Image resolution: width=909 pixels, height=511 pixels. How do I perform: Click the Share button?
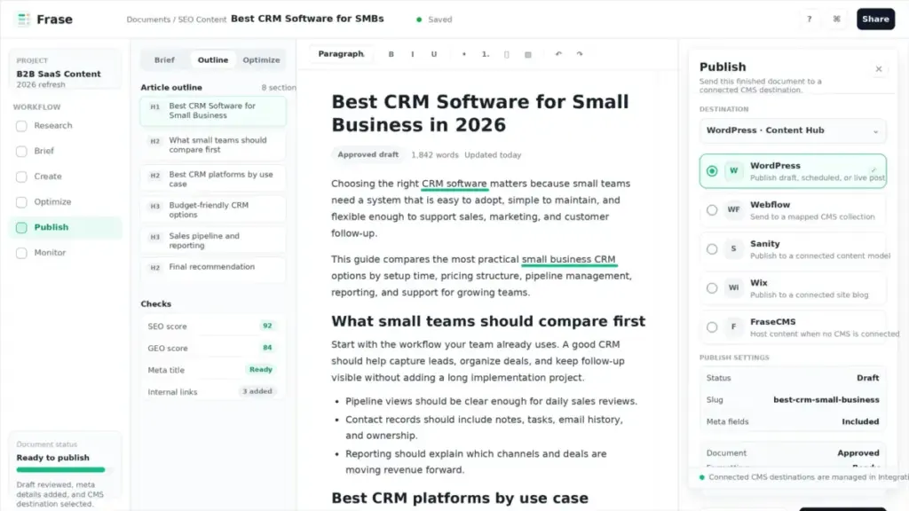click(875, 20)
